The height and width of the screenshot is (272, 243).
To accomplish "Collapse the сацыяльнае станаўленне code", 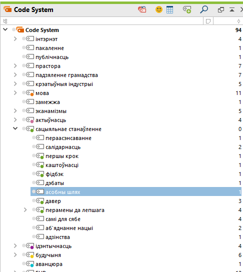I will (x=15, y=128).
